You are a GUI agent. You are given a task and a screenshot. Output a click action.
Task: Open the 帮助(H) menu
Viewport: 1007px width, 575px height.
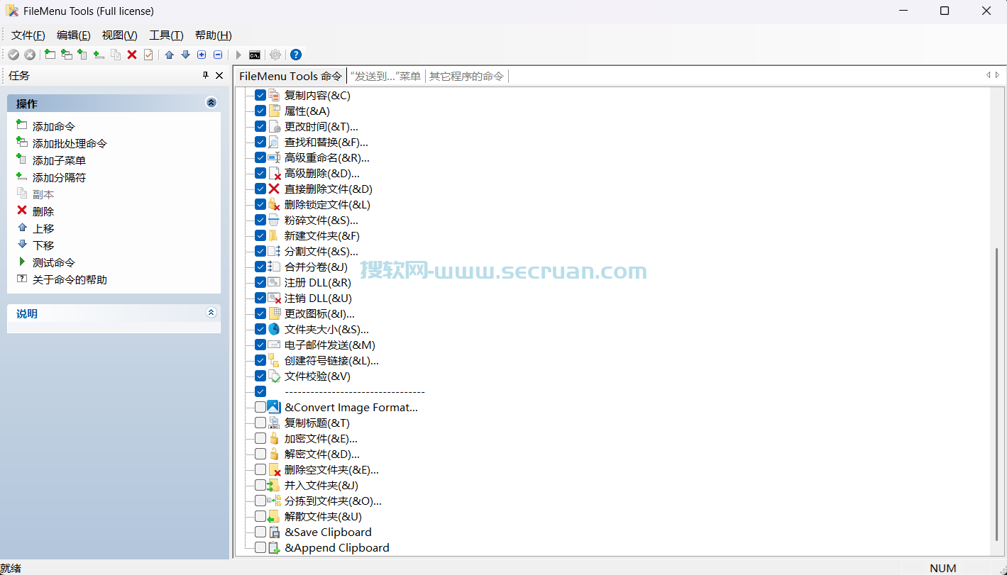click(x=213, y=35)
